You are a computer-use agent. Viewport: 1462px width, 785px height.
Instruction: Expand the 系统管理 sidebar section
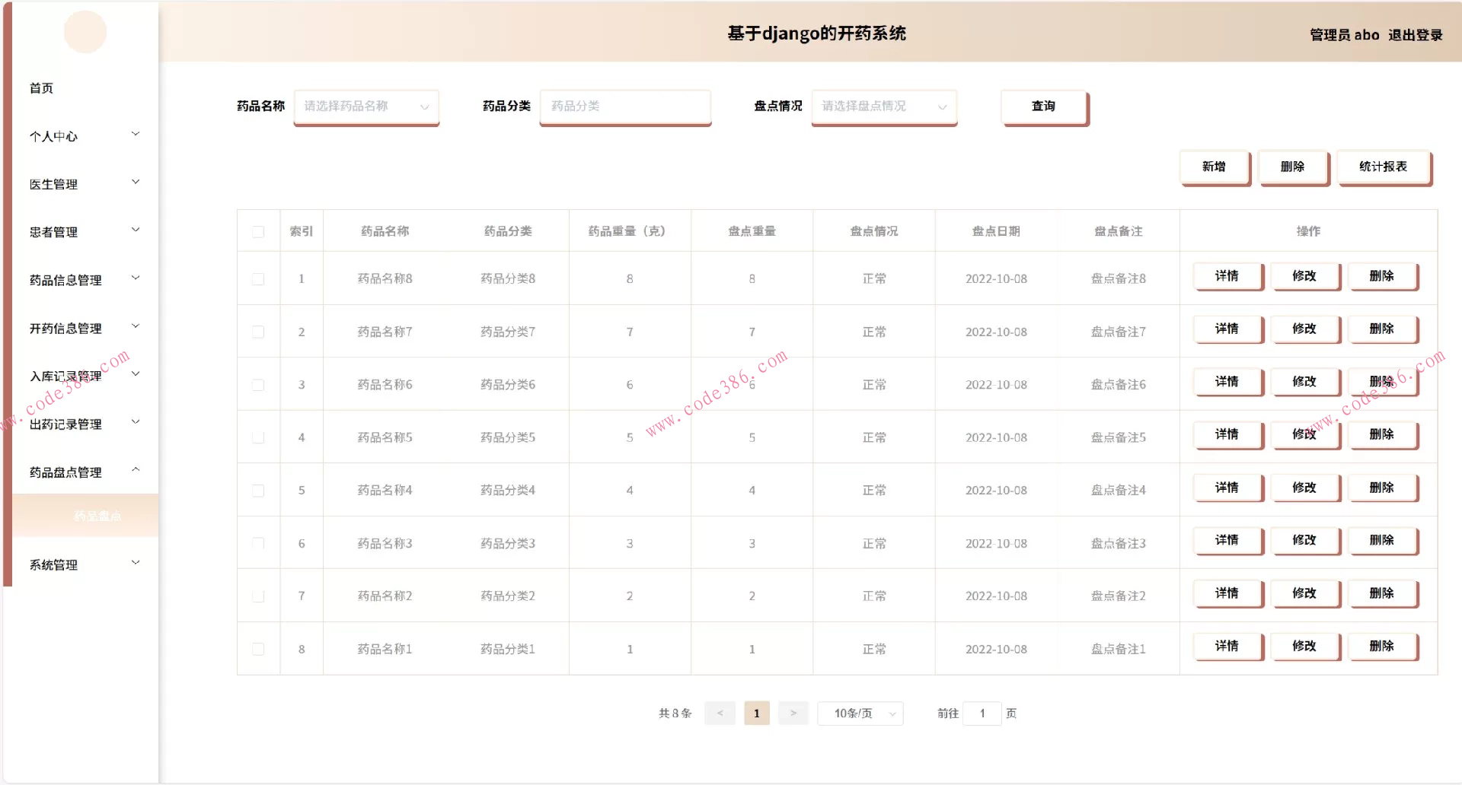coord(53,564)
